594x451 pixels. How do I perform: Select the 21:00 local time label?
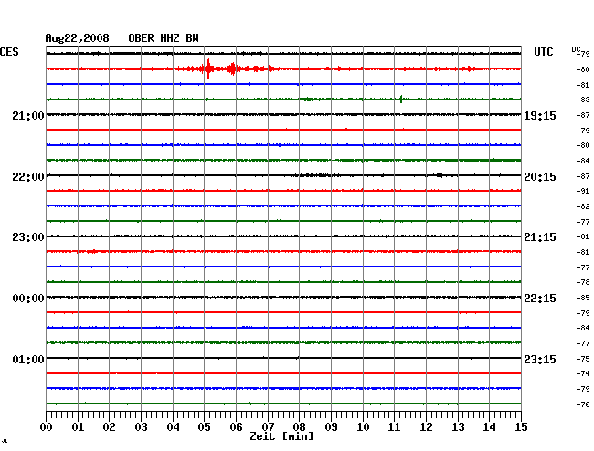tap(28, 115)
